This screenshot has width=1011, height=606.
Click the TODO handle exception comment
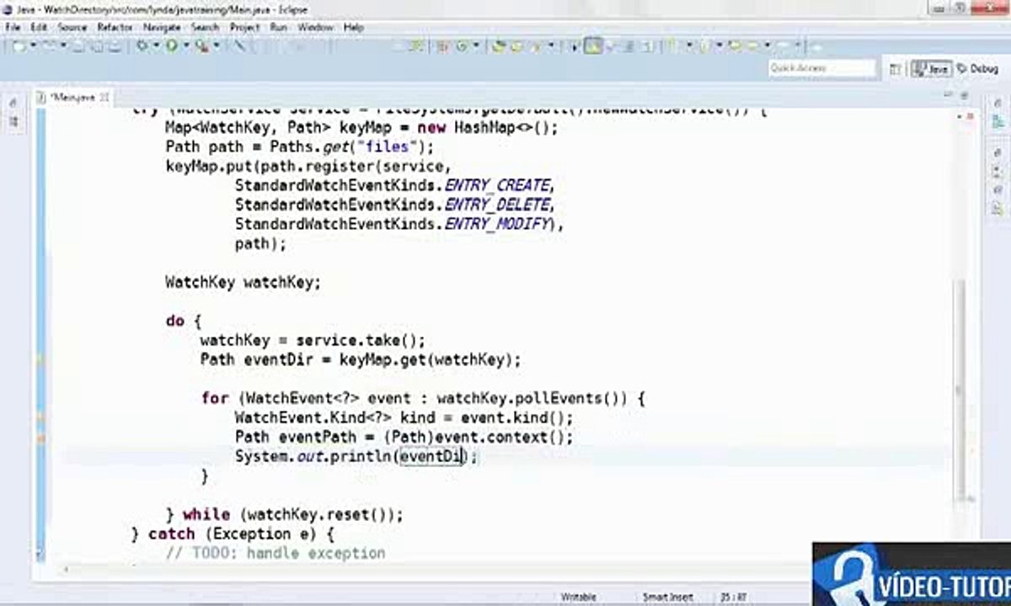pyautogui.click(x=275, y=553)
